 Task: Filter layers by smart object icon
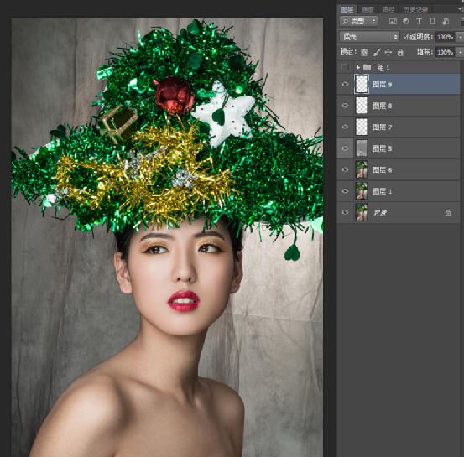[446, 21]
